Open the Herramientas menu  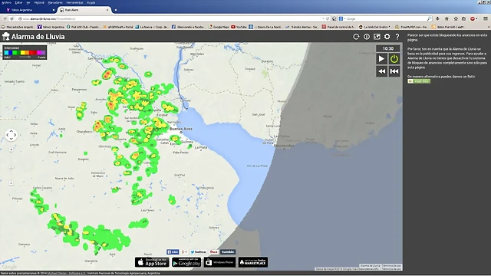[74, 2]
